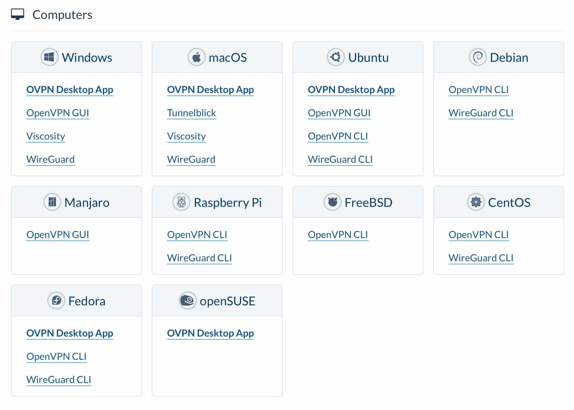Select OpenVPN CLI under Ubuntu
The width and height of the screenshot is (574, 410).
tap(338, 136)
